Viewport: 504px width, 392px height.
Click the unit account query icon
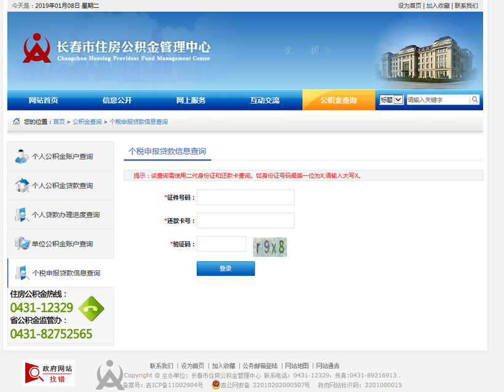(x=22, y=243)
